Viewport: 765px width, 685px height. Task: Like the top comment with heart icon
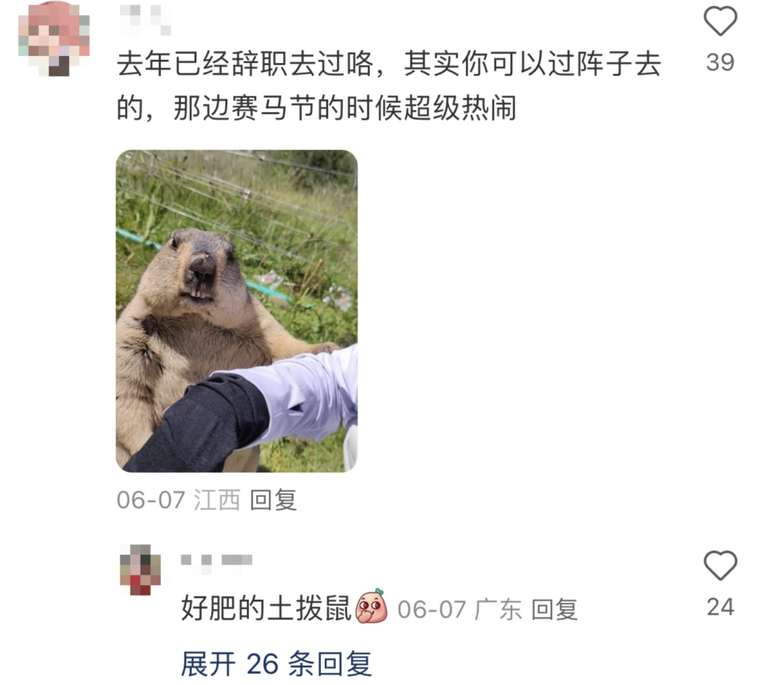point(720,21)
